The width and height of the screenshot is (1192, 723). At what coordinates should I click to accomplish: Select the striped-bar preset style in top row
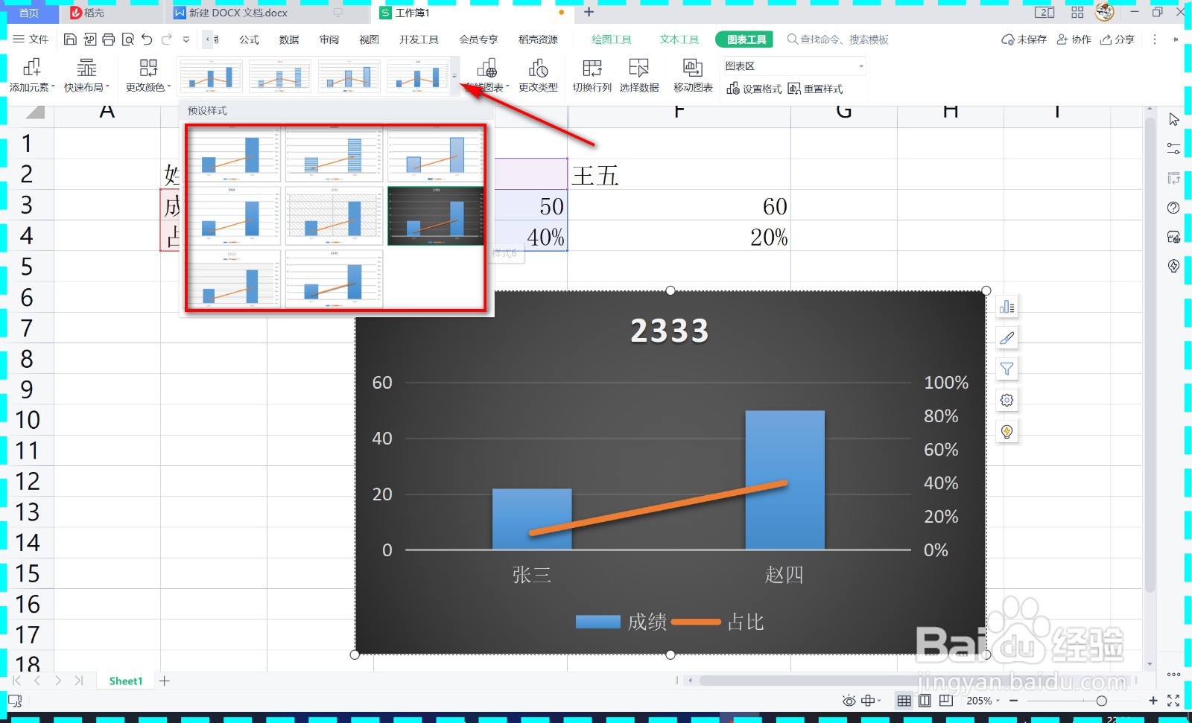335,153
